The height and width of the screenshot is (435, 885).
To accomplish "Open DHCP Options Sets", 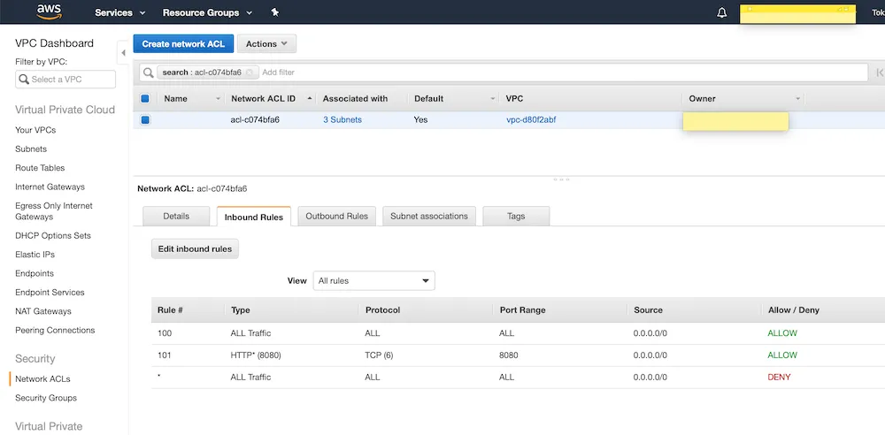I will 53,235.
